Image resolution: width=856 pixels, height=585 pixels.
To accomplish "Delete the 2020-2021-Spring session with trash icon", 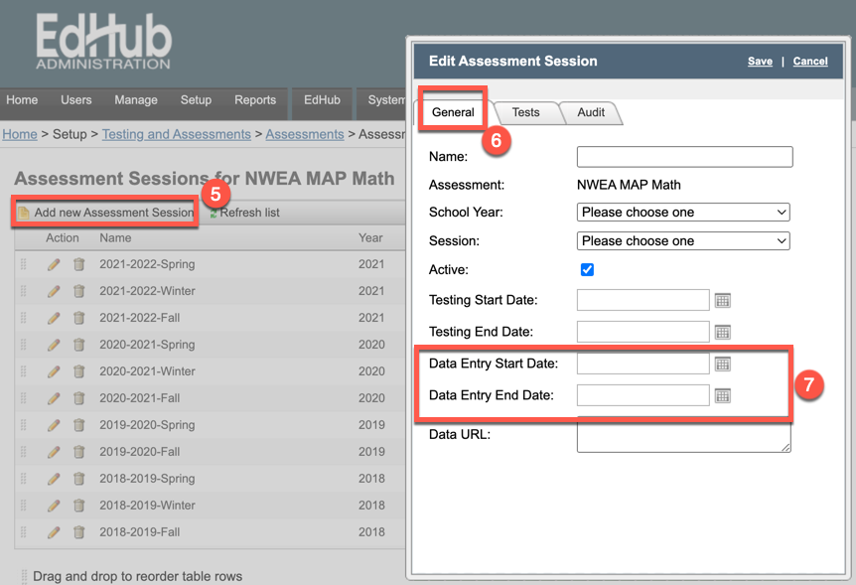I will (x=79, y=345).
